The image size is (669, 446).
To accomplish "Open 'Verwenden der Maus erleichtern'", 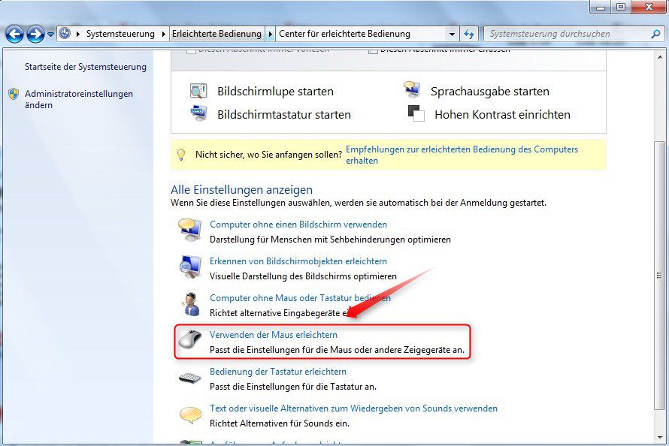I will pyautogui.click(x=274, y=334).
